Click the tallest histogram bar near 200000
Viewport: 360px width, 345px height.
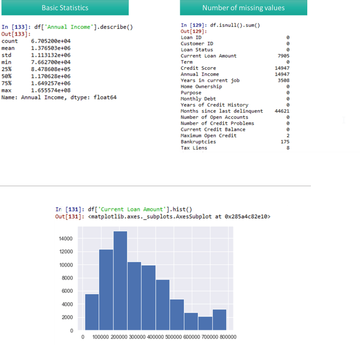point(120,281)
